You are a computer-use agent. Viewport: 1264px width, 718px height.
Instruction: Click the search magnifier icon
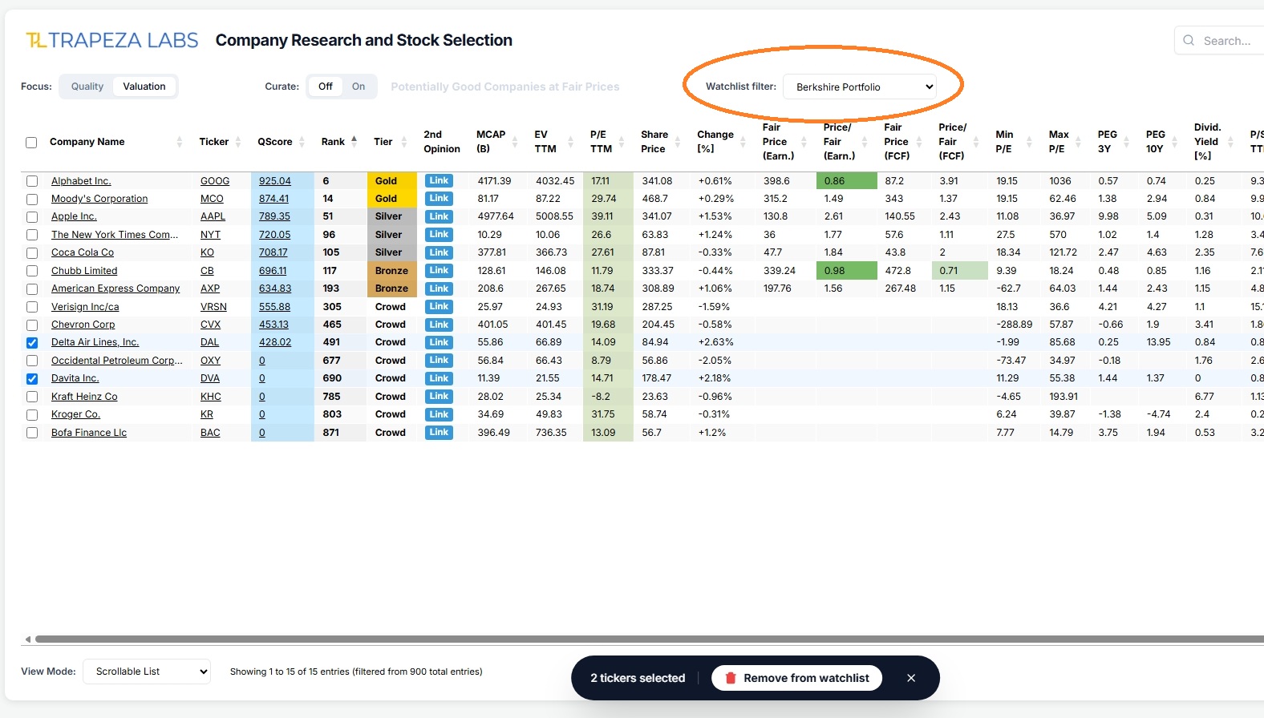click(x=1189, y=40)
